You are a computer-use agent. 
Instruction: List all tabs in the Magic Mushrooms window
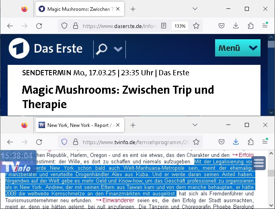point(195,9)
